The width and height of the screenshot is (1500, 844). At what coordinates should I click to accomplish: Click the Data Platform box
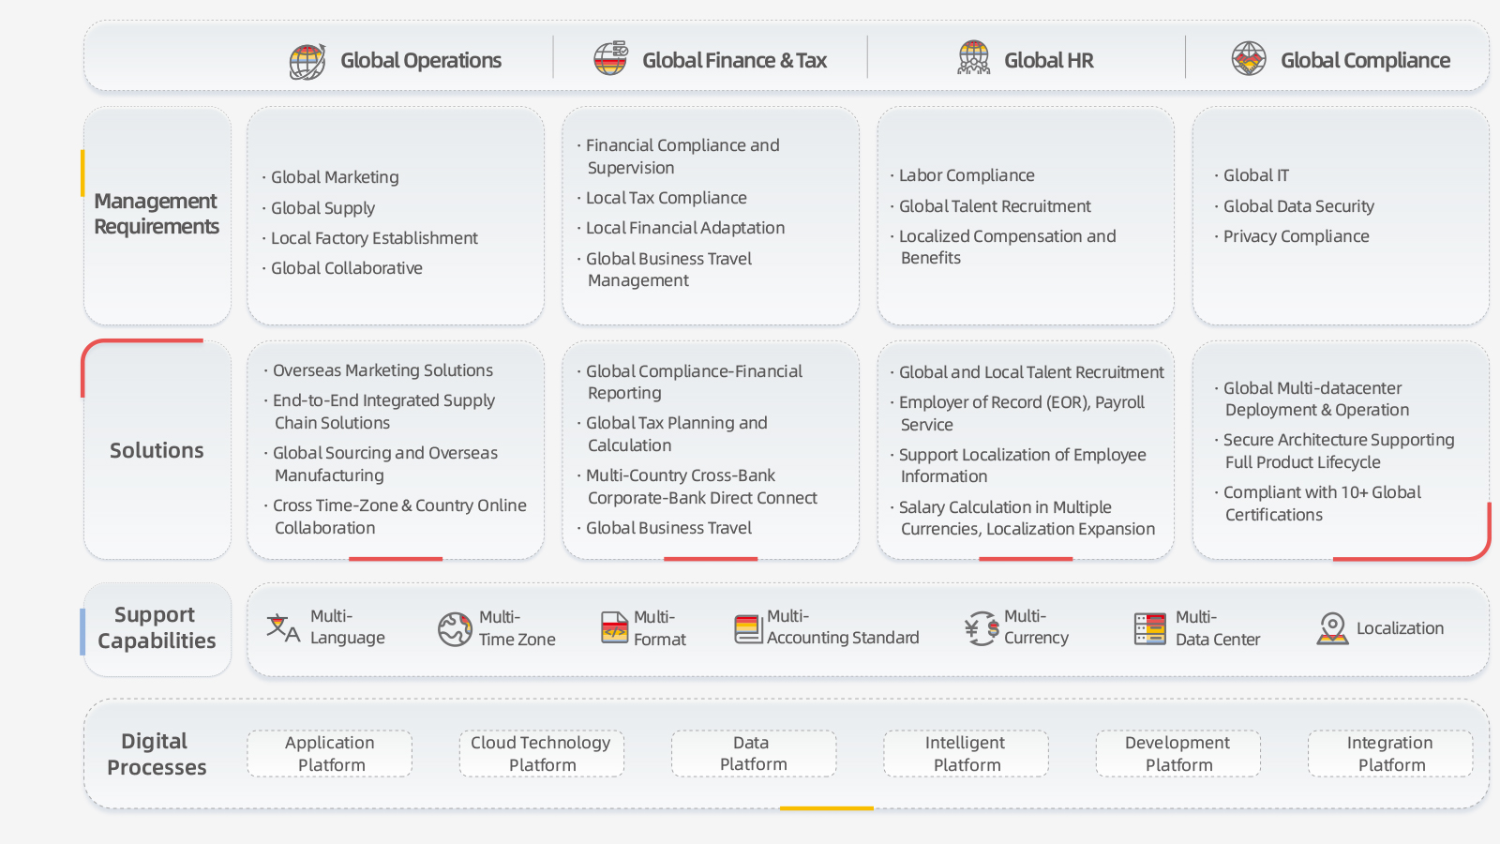753,754
